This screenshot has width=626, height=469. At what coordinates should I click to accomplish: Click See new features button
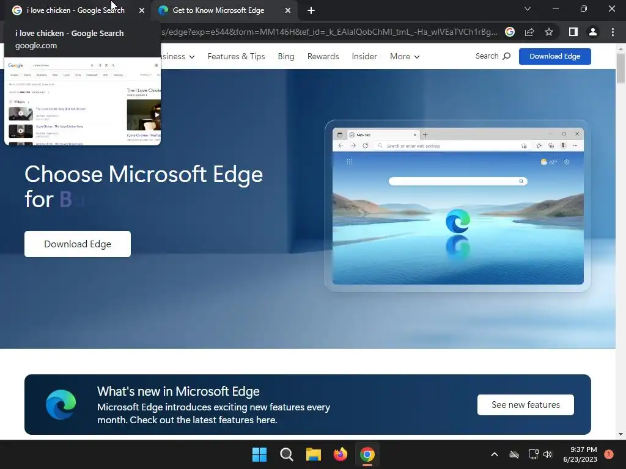coord(525,405)
